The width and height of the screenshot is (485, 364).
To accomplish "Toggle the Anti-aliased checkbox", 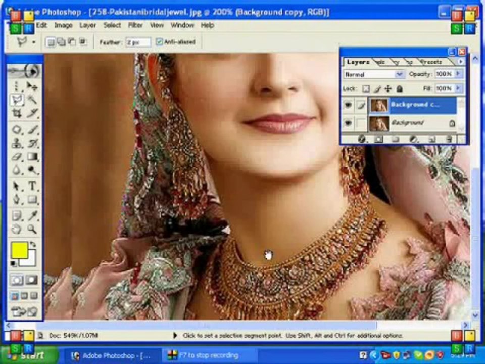I will coord(159,42).
